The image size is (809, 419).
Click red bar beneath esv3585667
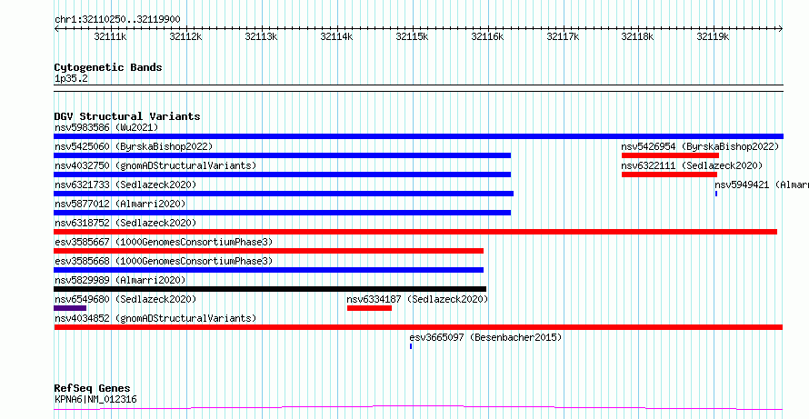268,251
